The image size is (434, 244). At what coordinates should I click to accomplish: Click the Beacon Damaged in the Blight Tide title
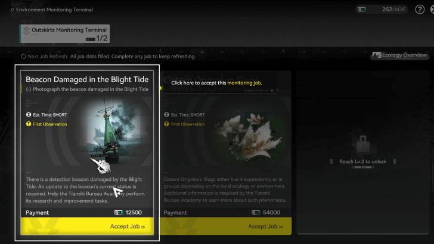pyautogui.click(x=87, y=79)
